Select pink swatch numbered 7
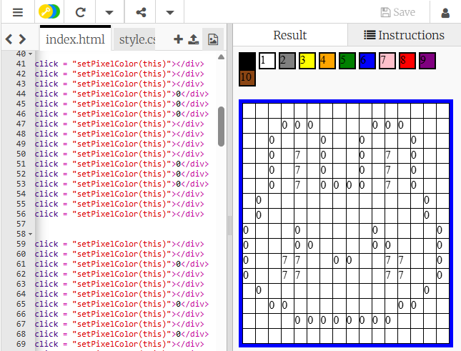The width and height of the screenshot is (461, 351). [387, 61]
